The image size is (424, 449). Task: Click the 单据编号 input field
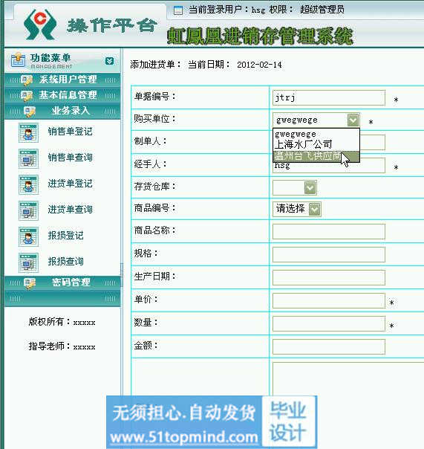[329, 98]
